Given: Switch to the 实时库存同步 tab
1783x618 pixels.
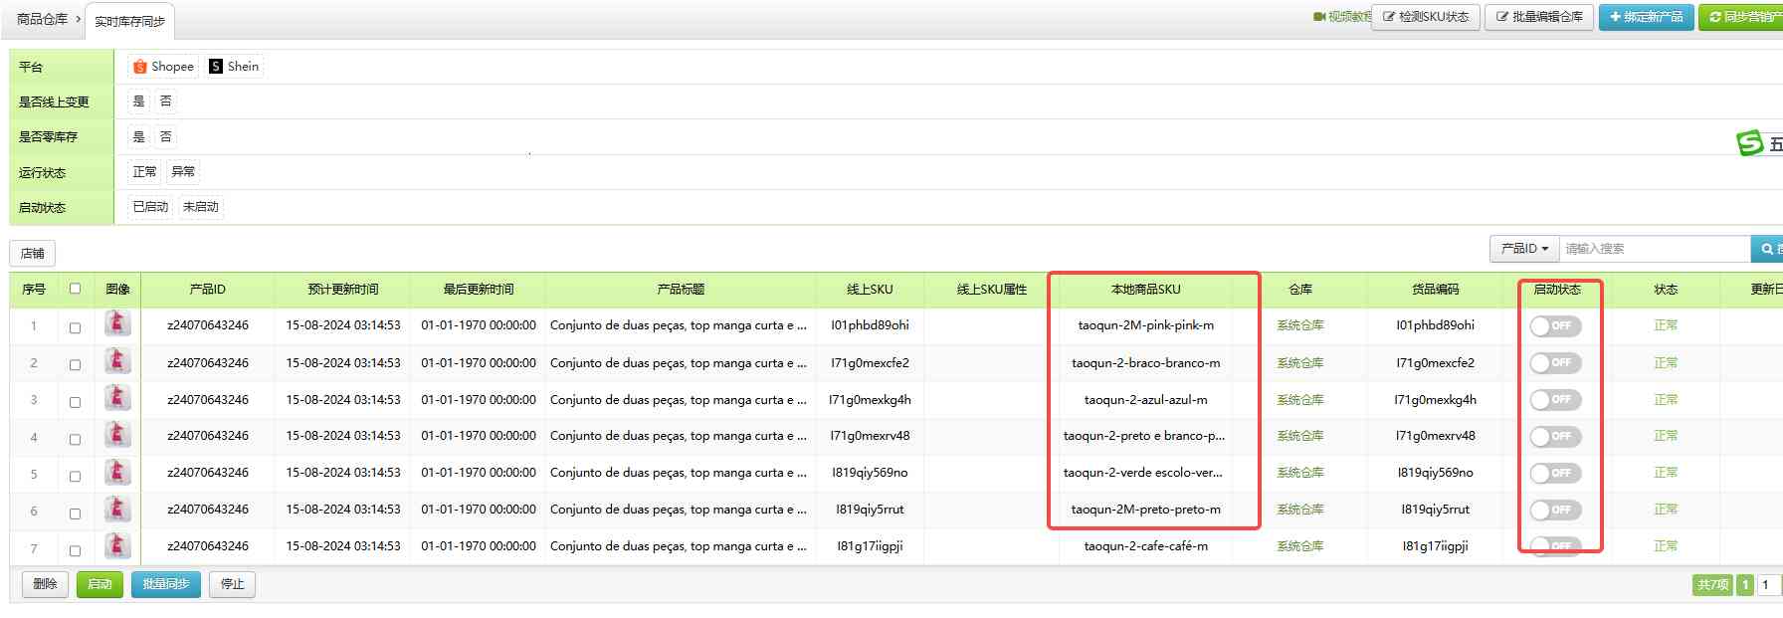Looking at the screenshot, I should [x=129, y=21].
